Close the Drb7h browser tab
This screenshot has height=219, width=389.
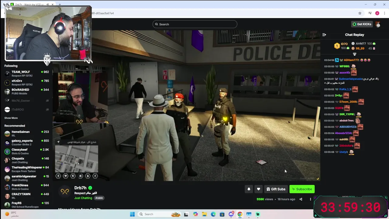point(53,5)
